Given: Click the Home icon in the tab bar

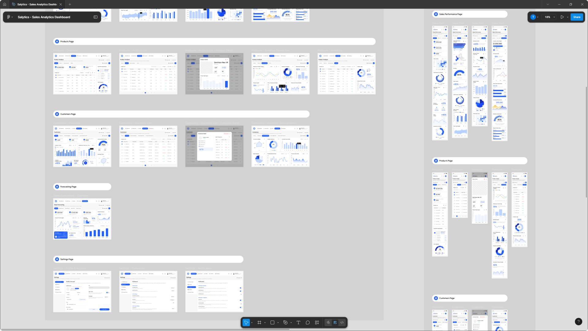Looking at the screenshot, I should click(x=4, y=4).
